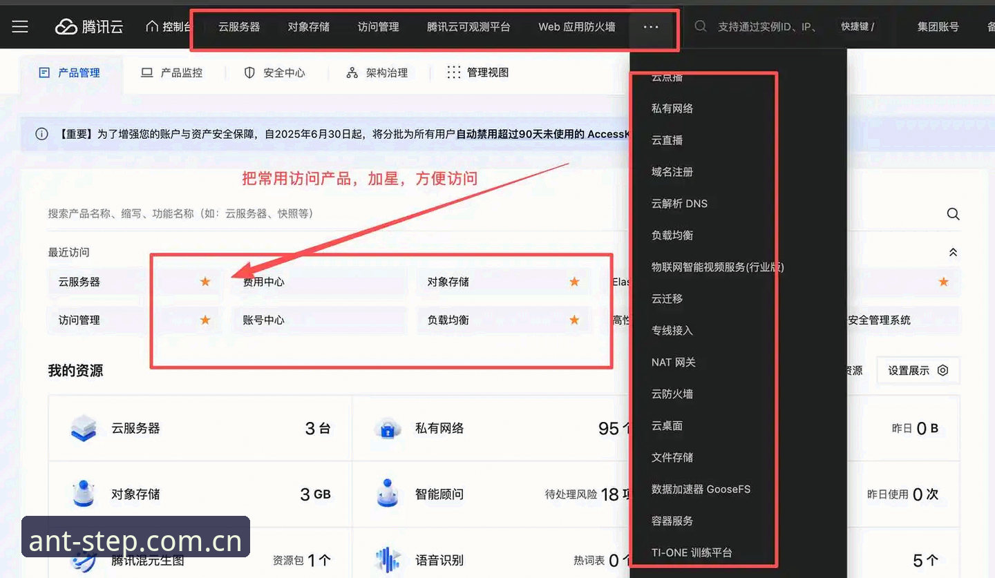Click the 我的资源 heading
This screenshot has width=995, height=578.
click(x=75, y=371)
